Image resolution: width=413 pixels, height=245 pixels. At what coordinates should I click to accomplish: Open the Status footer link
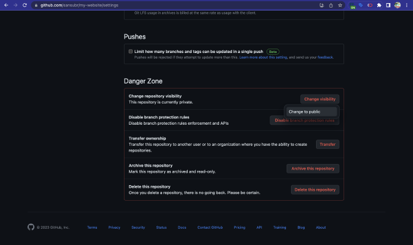[161, 228]
